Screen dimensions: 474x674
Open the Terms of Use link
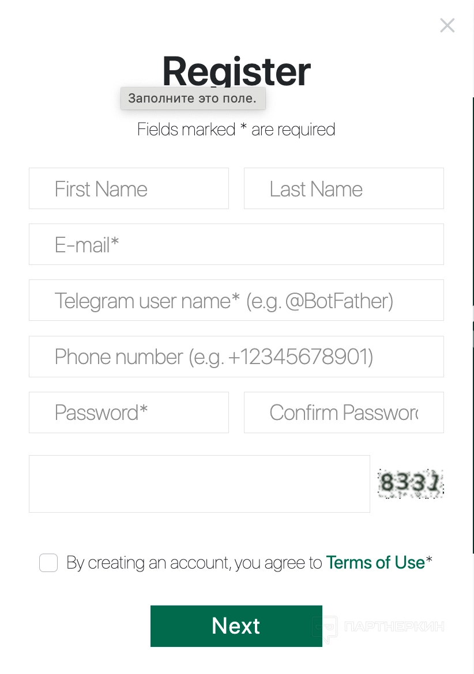coord(375,563)
